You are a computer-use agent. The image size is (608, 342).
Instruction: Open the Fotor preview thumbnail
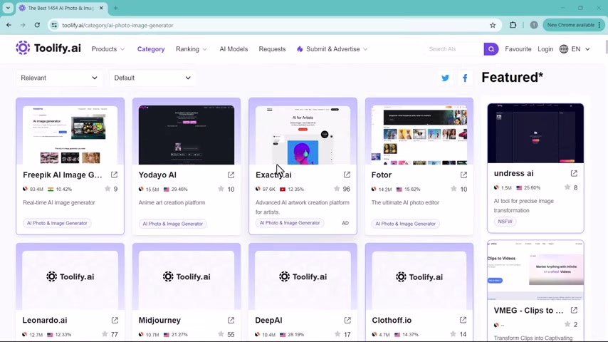point(419,135)
